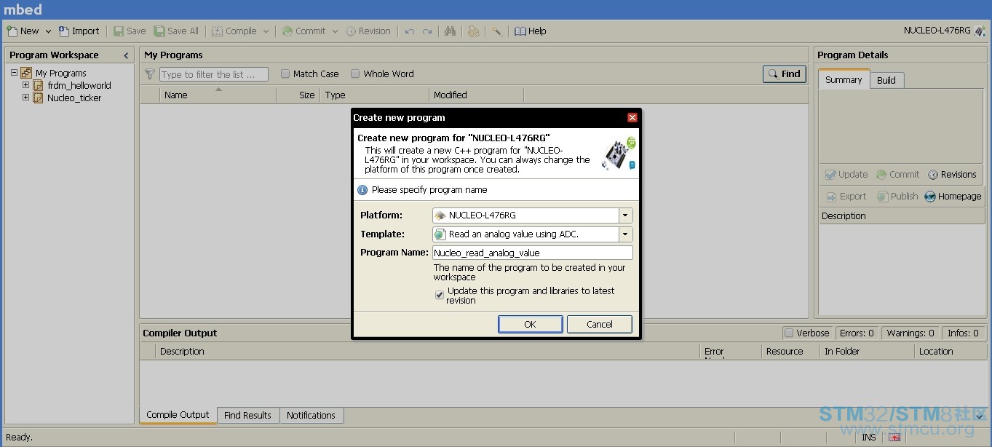Image resolution: width=992 pixels, height=447 pixels.
Task: Collapse the Program Workspace panel arrow
Action: coord(126,55)
